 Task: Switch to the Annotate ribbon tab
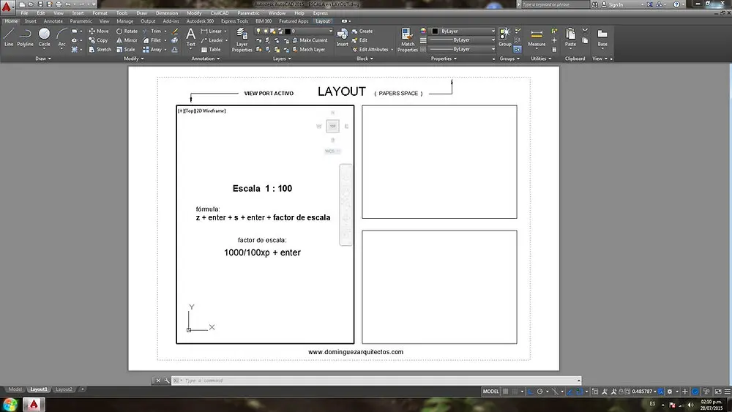(x=53, y=21)
